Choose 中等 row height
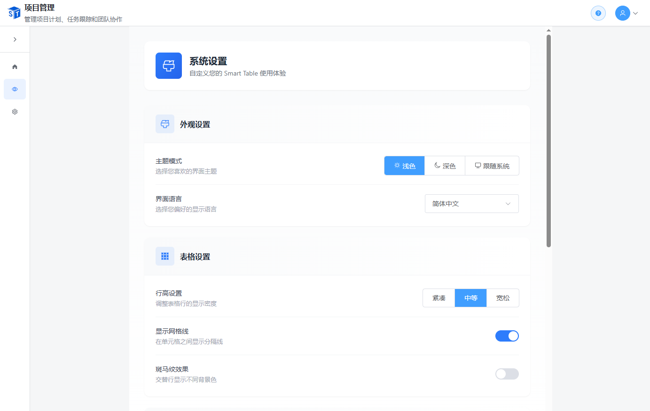 471,298
